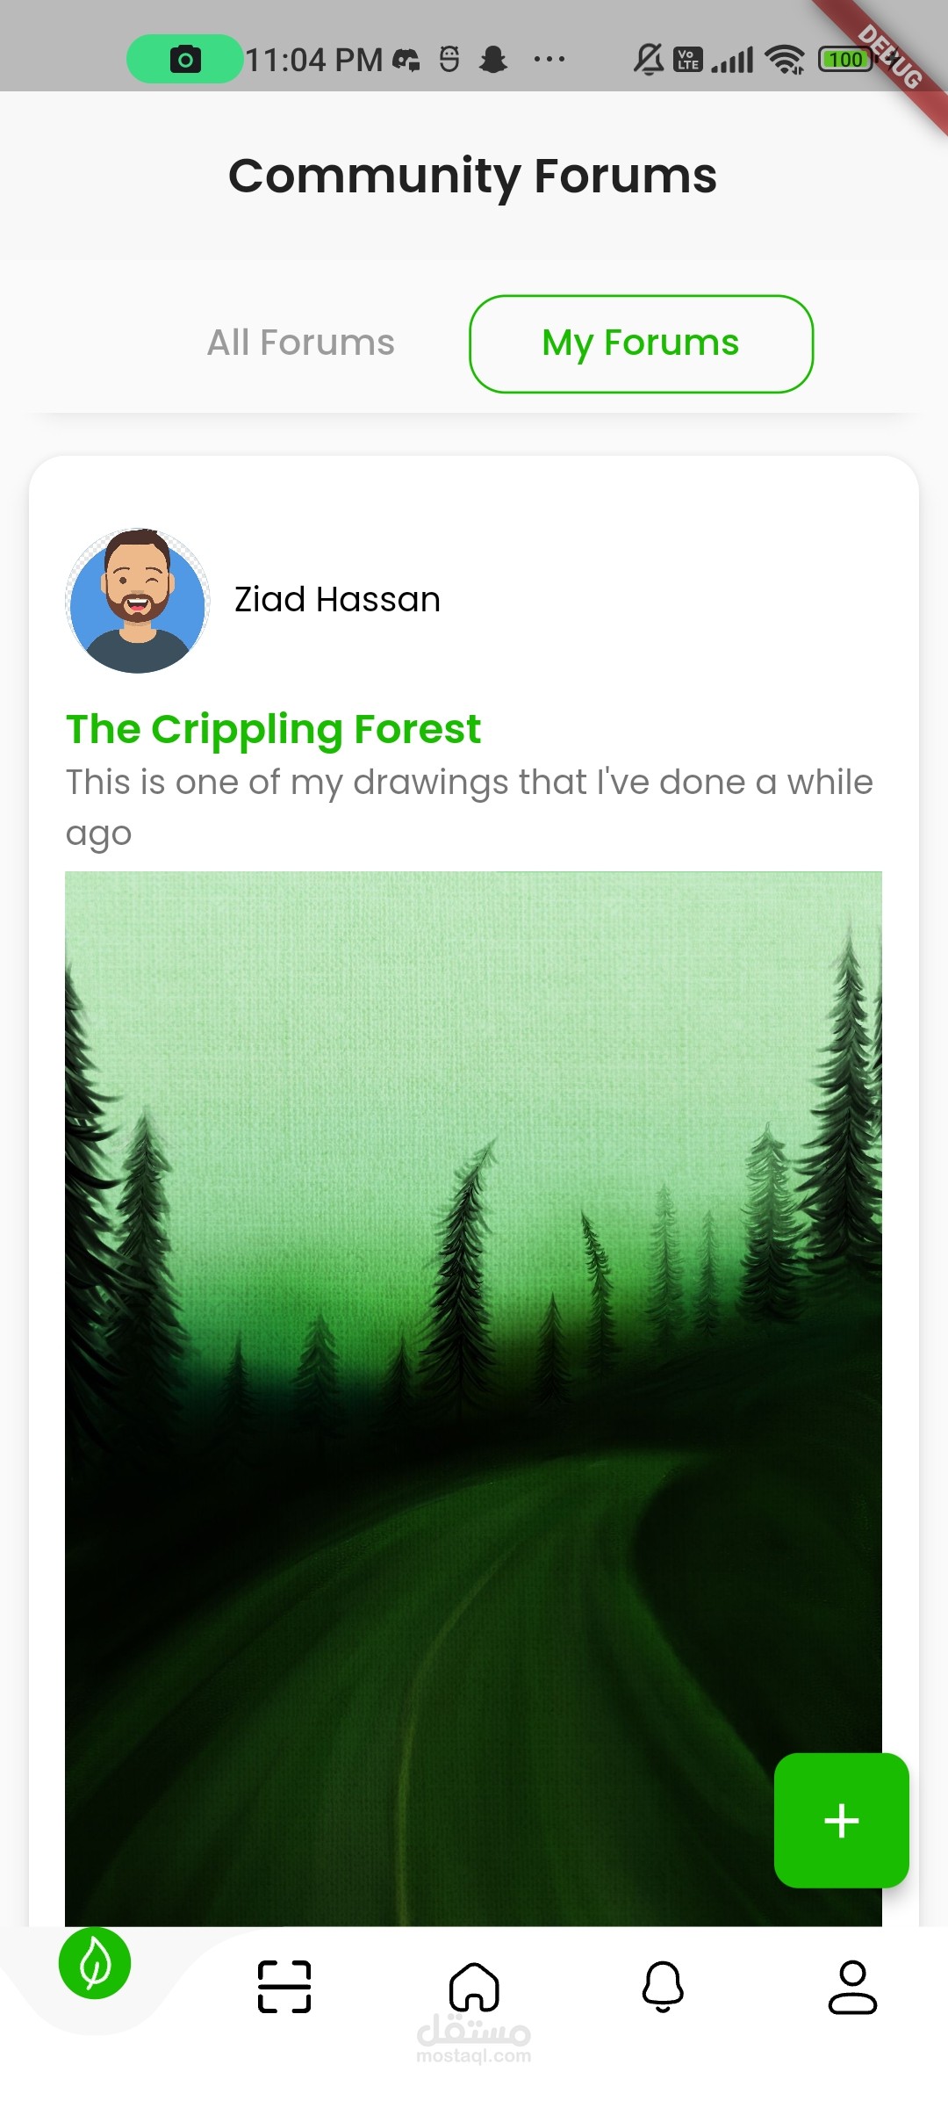Open The Crippling Forest post title

273,729
